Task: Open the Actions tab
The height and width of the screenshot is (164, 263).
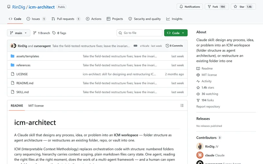Action: [x=94, y=19]
